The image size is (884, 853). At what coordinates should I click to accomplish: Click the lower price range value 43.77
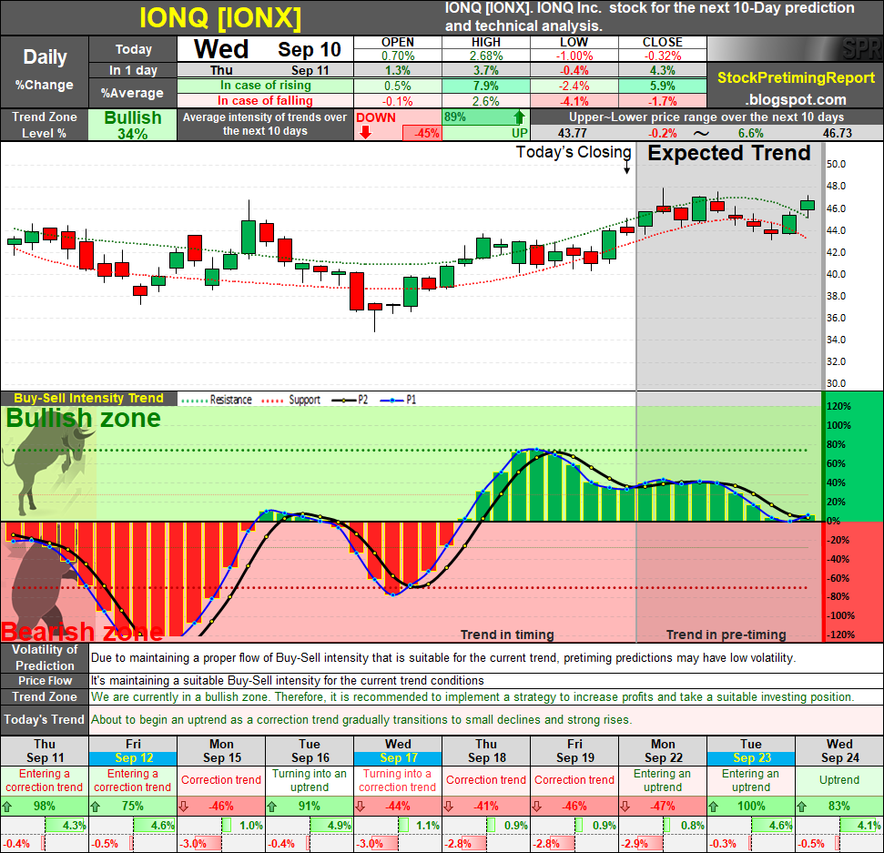click(x=573, y=133)
